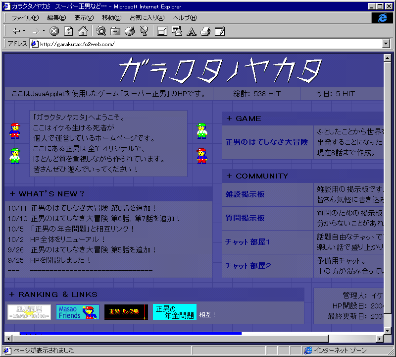
Task: Open the 雑談掲示板 link
Action: click(x=245, y=194)
